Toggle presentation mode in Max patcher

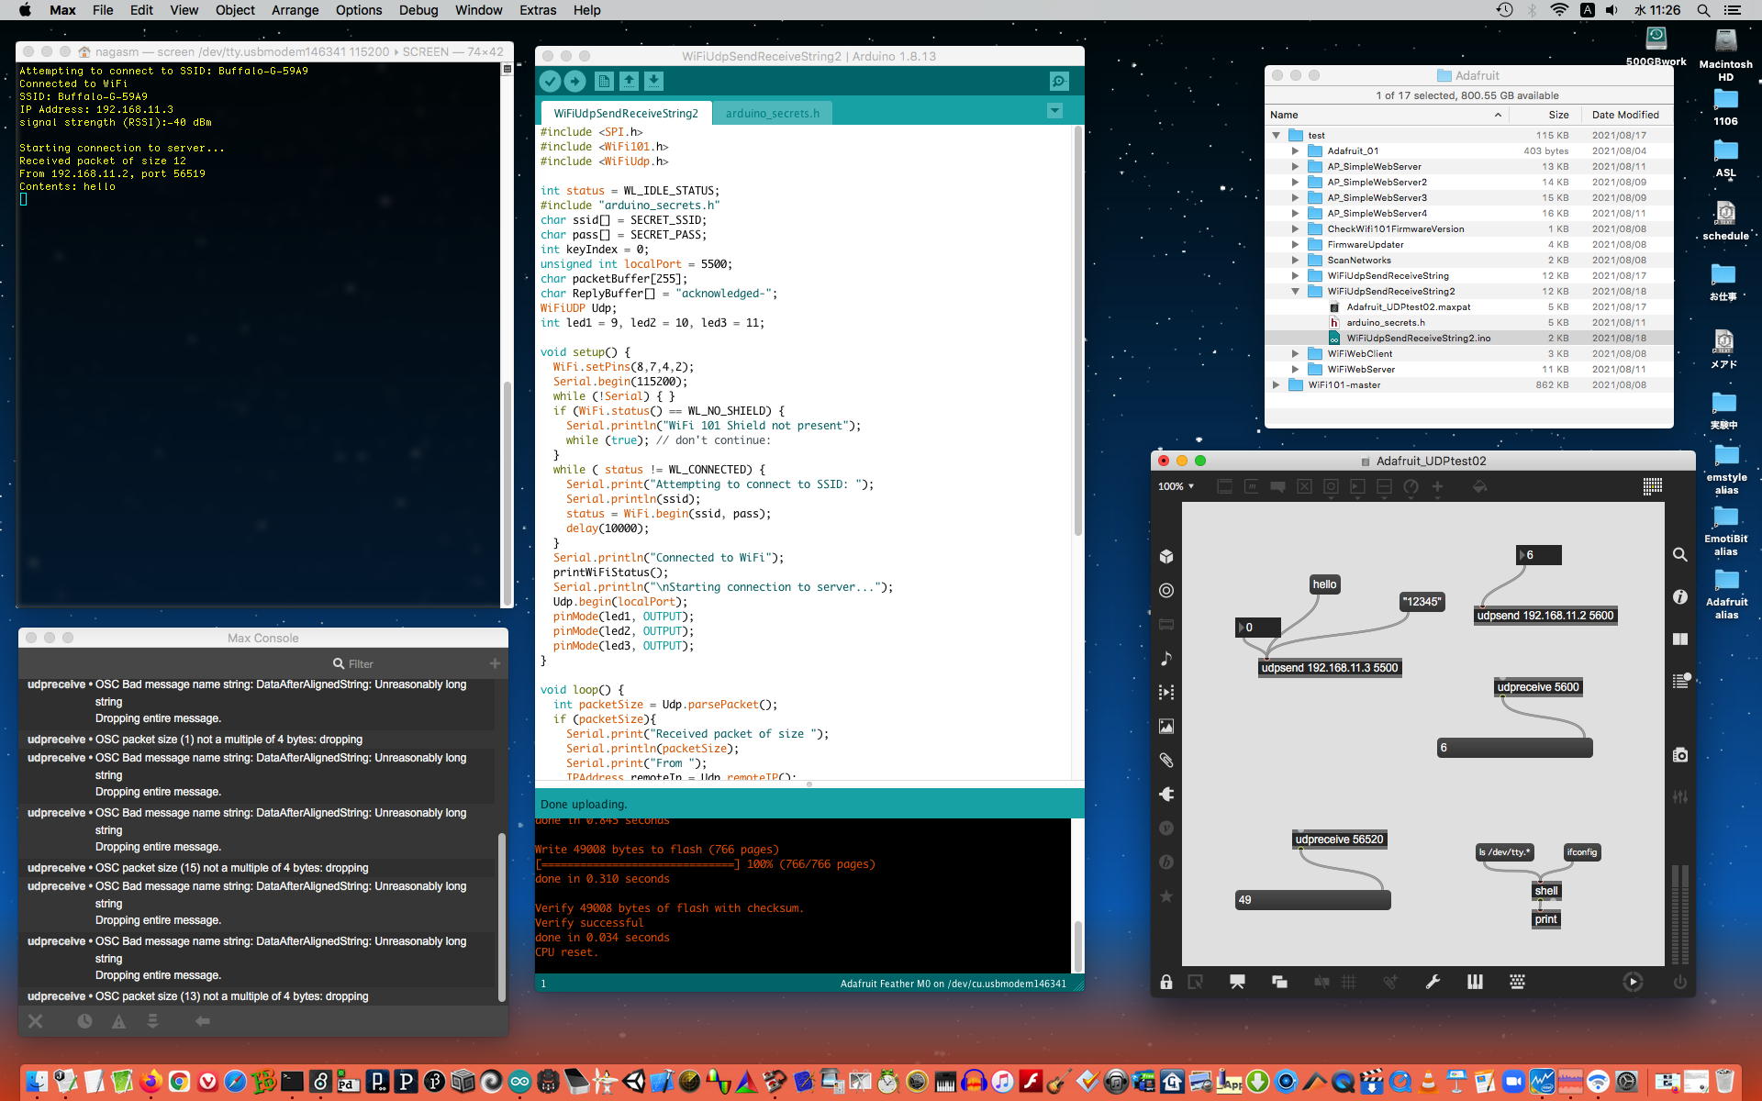tap(1236, 982)
